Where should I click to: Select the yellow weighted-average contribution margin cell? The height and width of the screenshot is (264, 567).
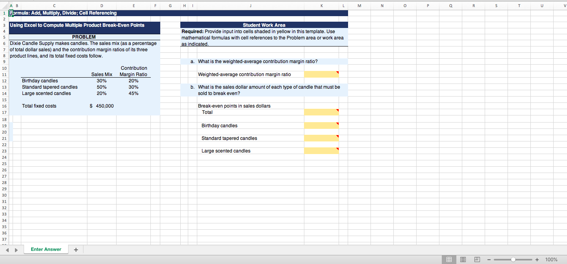321,74
